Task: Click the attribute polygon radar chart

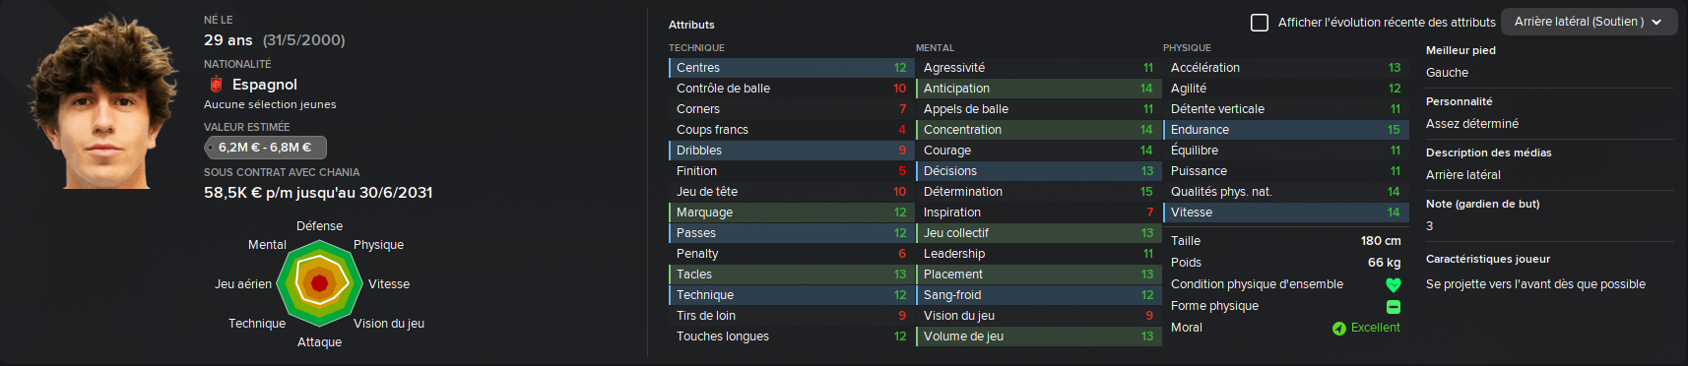Action: click(319, 283)
